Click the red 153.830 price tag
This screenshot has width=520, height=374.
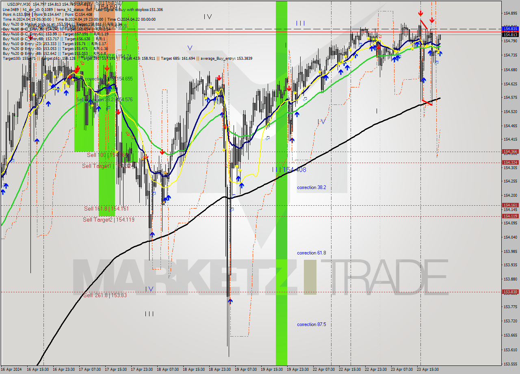pyautogui.click(x=510, y=291)
